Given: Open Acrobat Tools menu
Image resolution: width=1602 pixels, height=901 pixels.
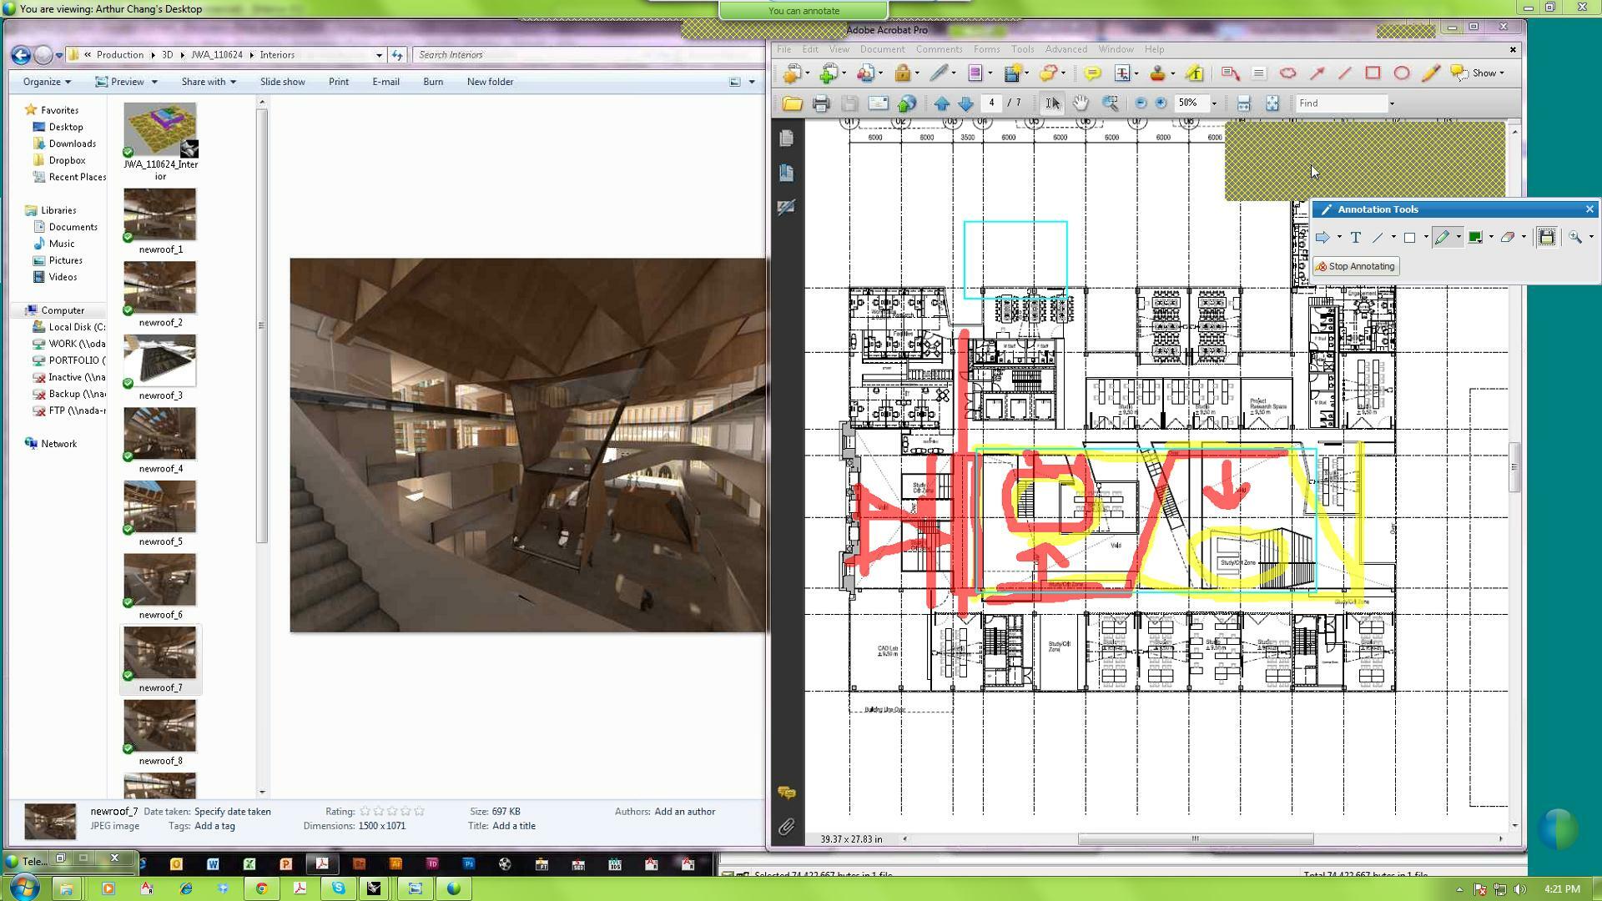Looking at the screenshot, I should [x=1022, y=49].
